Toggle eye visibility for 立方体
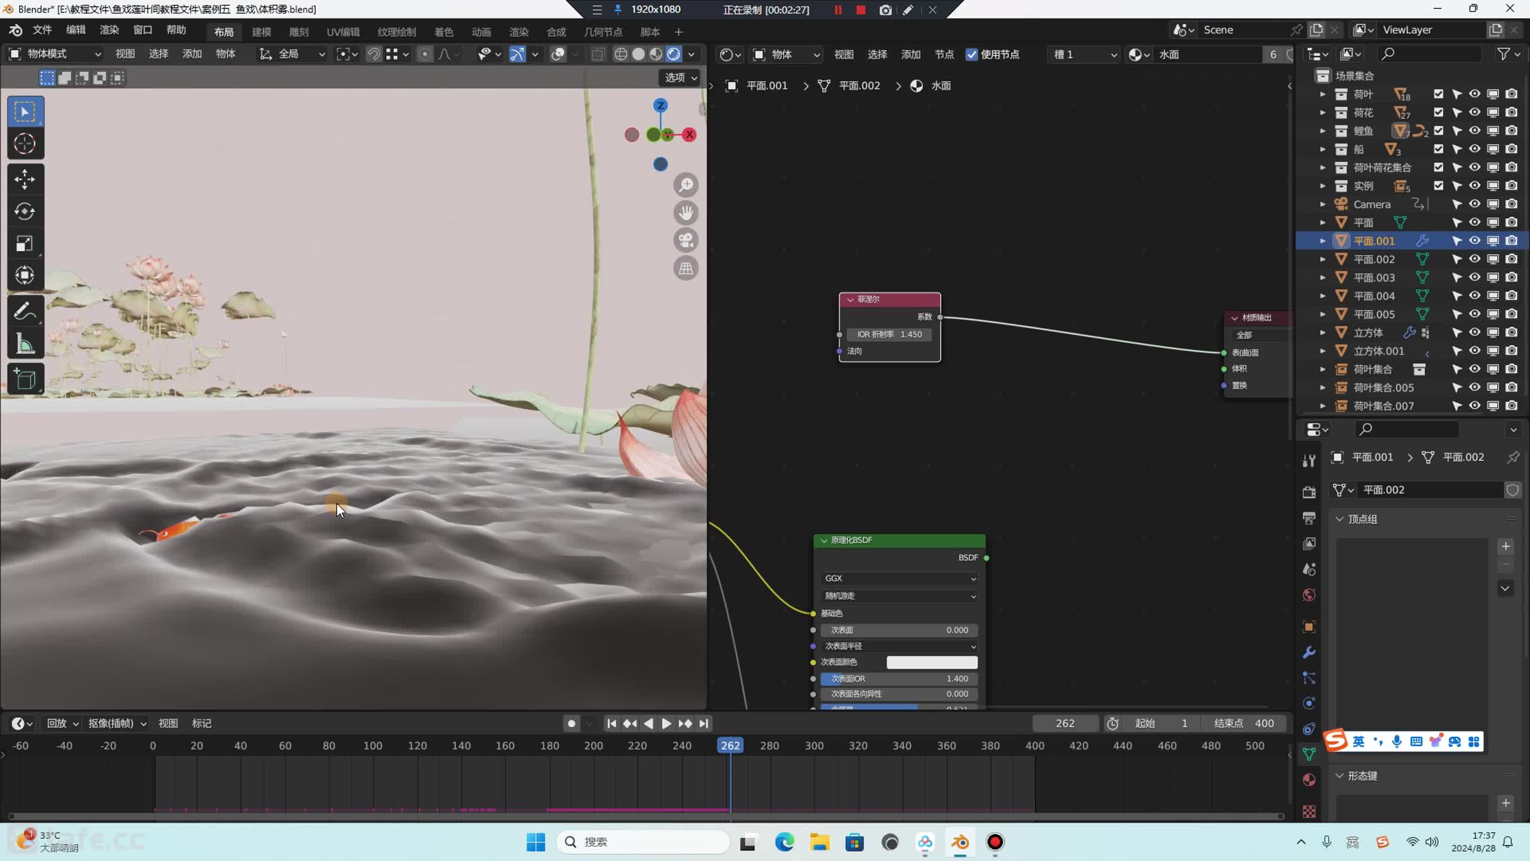The image size is (1530, 861). (x=1475, y=332)
